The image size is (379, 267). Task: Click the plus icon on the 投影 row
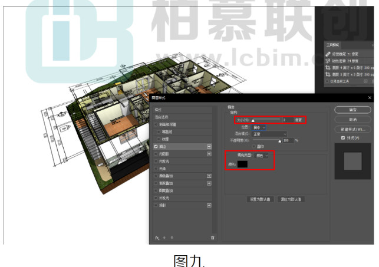[209, 205]
